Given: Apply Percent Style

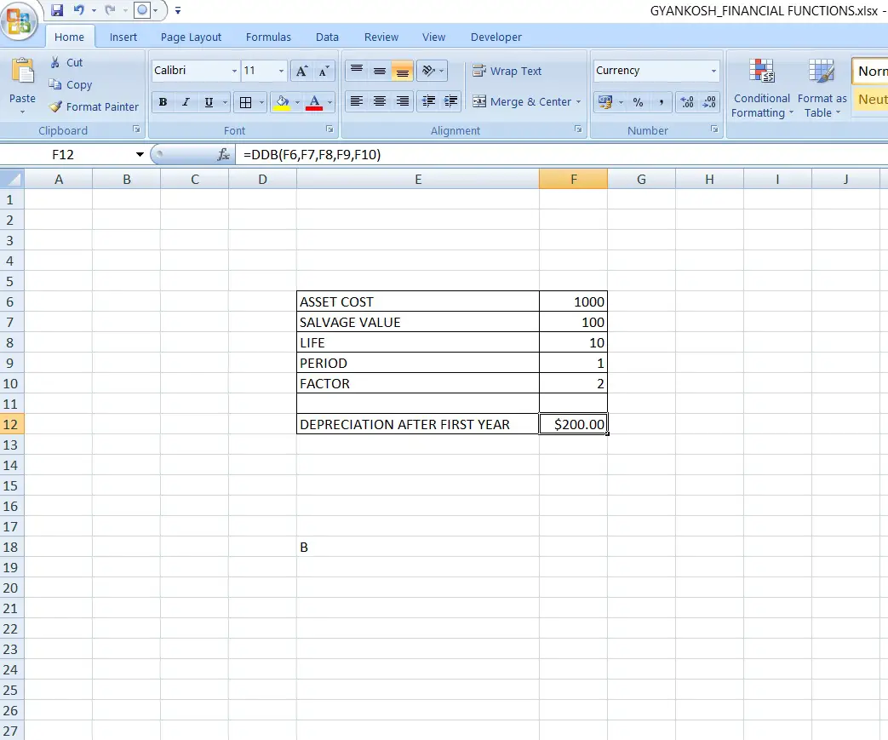Looking at the screenshot, I should tap(639, 102).
